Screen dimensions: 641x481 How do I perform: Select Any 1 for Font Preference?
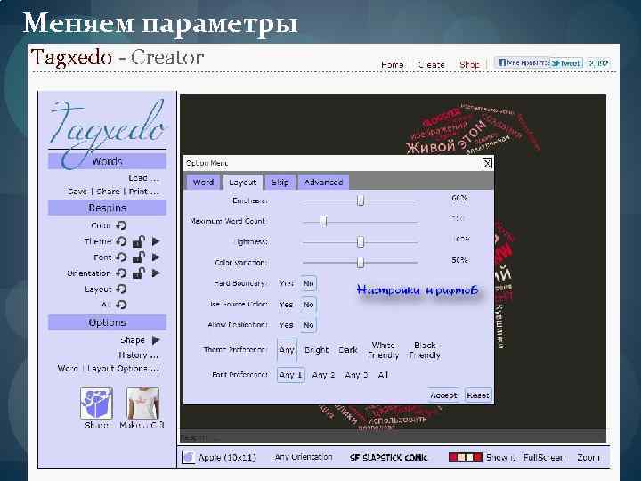pyautogui.click(x=290, y=375)
